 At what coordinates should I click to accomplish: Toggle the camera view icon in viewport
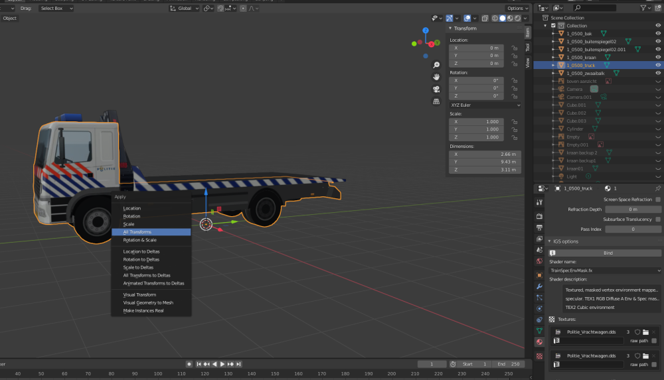pos(436,89)
